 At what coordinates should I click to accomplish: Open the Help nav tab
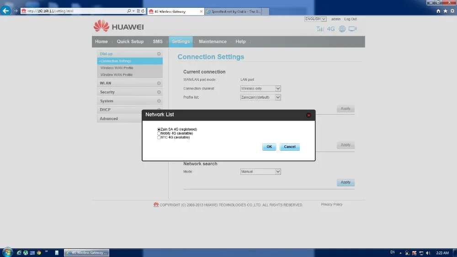(x=240, y=42)
